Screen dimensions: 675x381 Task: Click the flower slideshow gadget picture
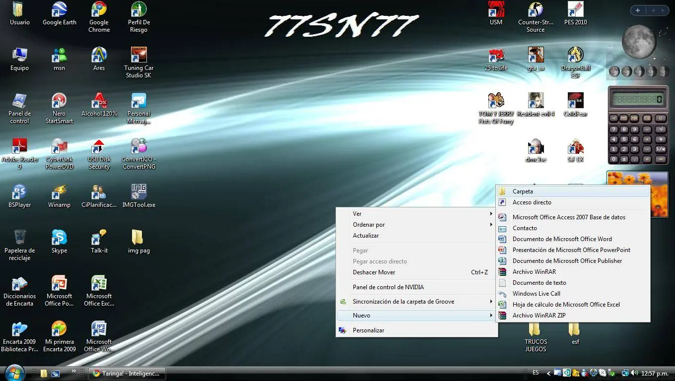pos(638,194)
